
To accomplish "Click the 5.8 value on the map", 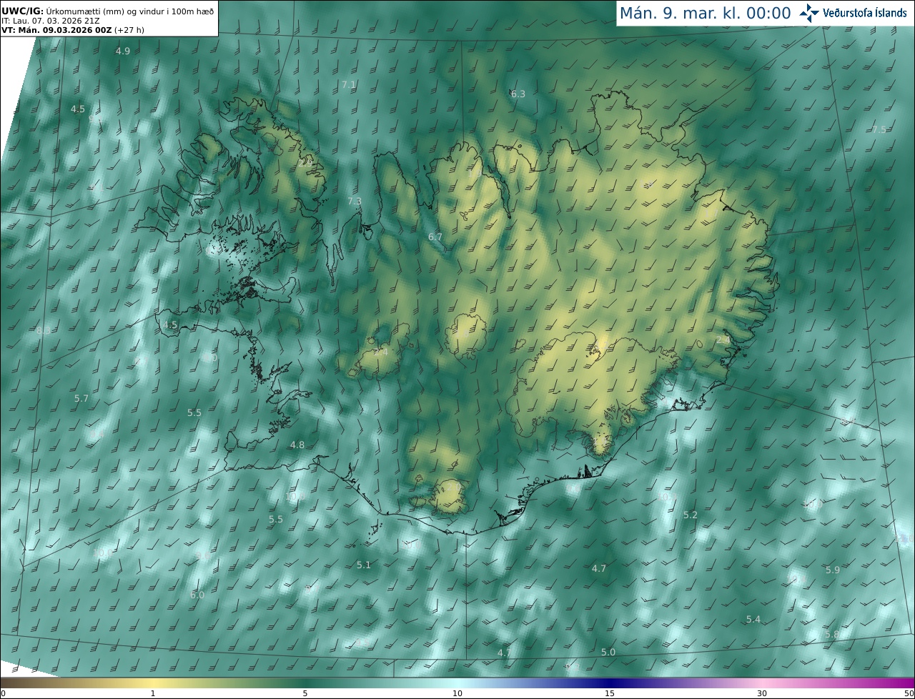I will (832, 634).
